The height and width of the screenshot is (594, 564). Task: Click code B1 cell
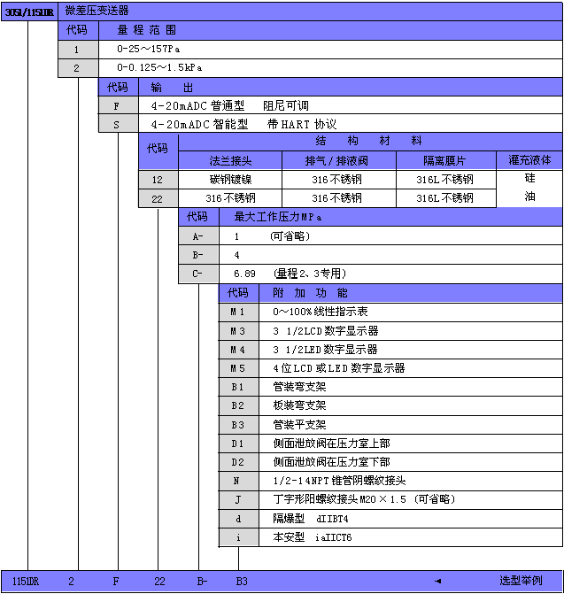[239, 387]
